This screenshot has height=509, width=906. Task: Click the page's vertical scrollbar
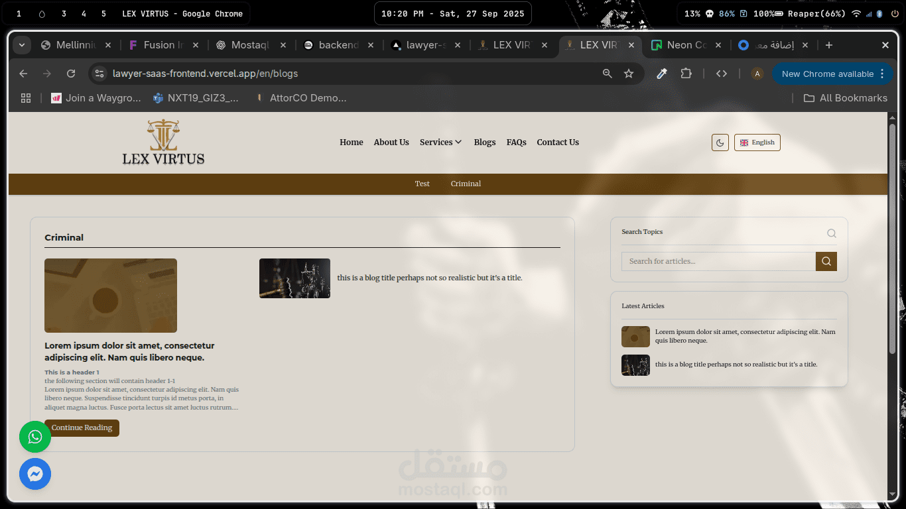click(x=893, y=239)
